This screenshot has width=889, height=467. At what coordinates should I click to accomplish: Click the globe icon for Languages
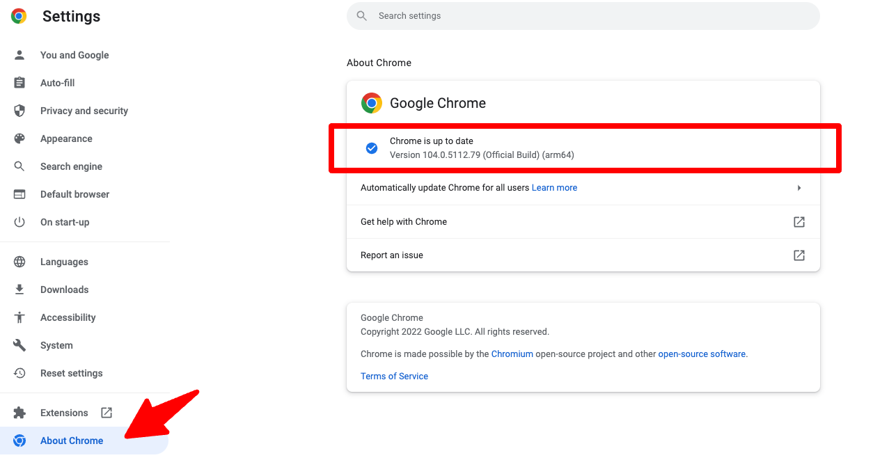[19, 262]
